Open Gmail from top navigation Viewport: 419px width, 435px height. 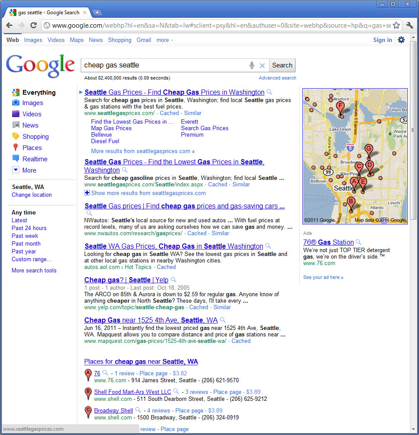[x=144, y=40]
